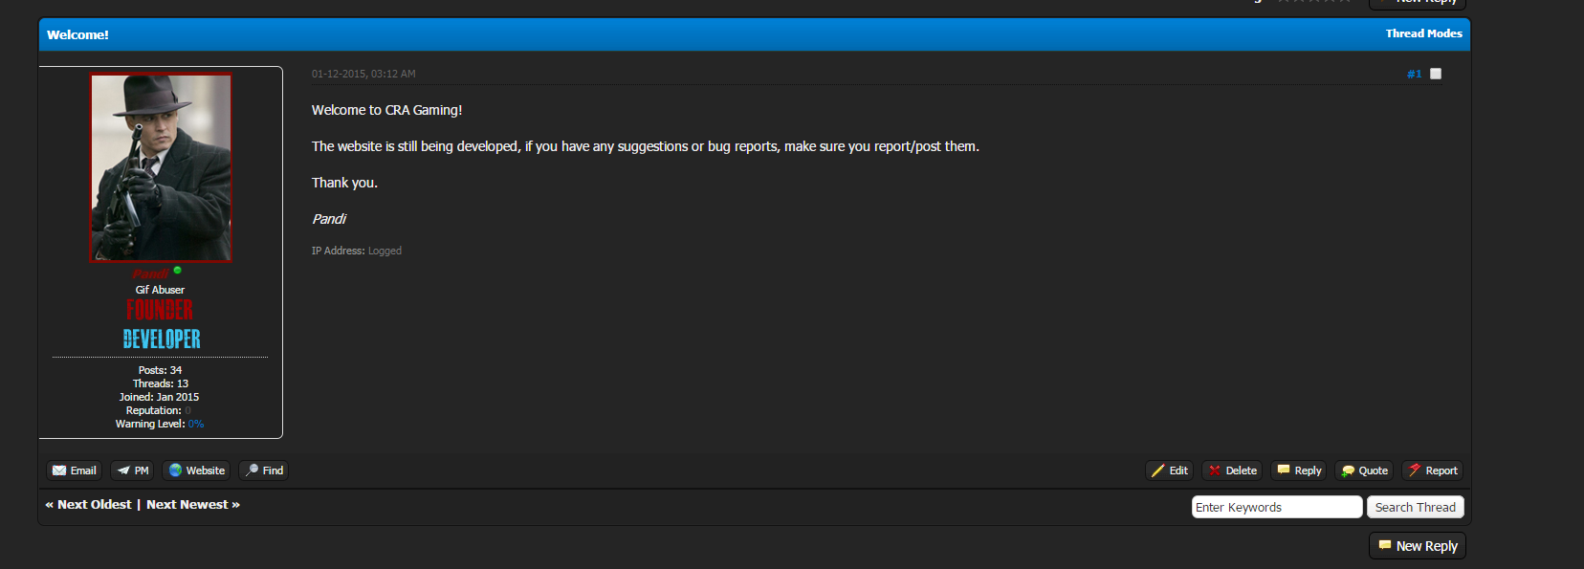The image size is (1584, 569).
Task: Click the Reply button on post
Action: (1299, 471)
